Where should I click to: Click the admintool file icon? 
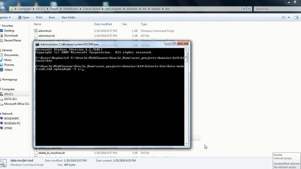36,31
